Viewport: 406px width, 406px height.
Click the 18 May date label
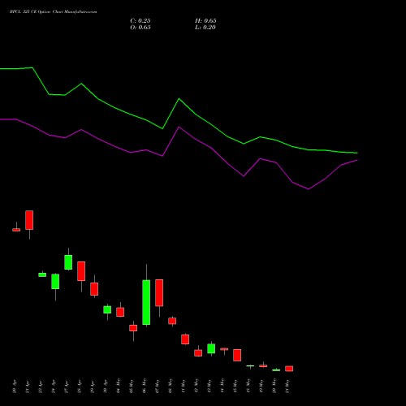[x=248, y=386]
